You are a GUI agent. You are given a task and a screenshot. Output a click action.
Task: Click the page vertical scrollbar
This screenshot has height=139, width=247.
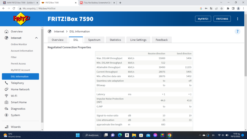[x=246, y=45]
